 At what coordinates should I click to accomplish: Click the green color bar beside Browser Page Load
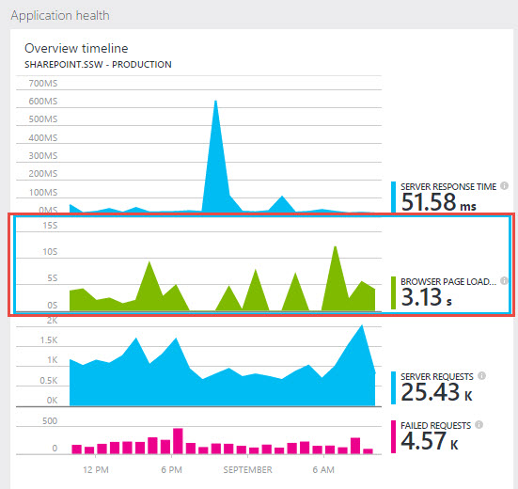393,292
